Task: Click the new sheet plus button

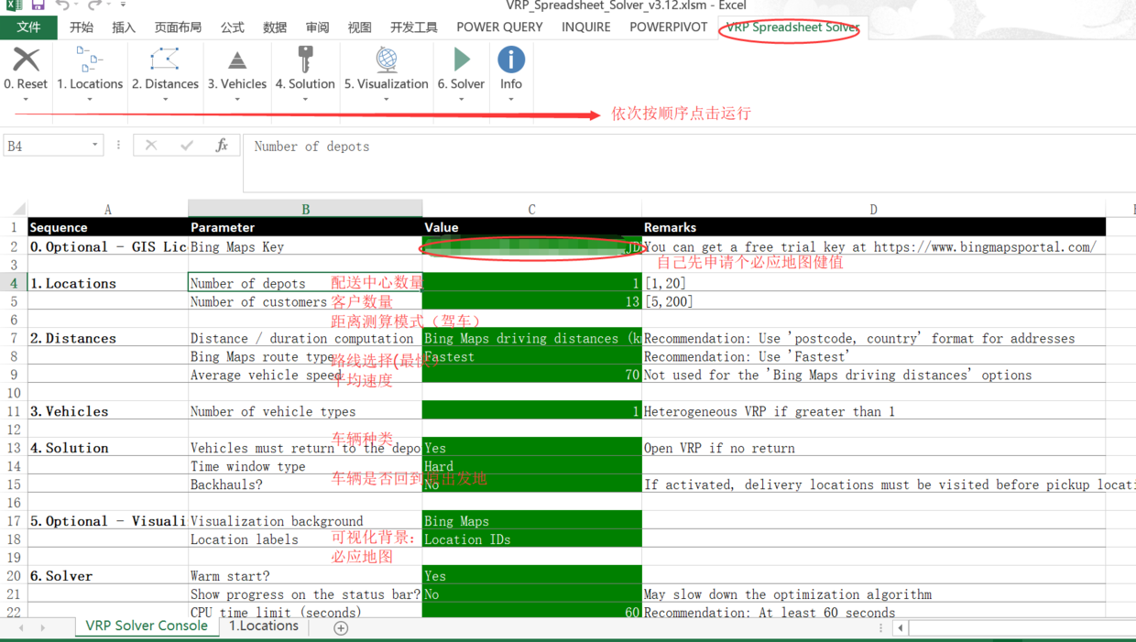Action: (x=340, y=628)
